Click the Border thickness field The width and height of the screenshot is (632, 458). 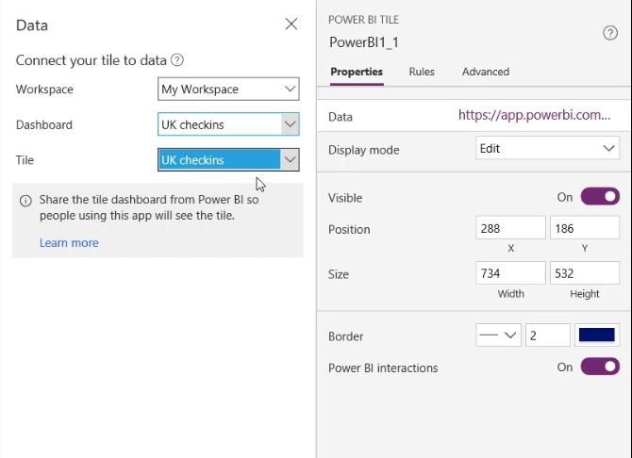[x=548, y=335]
